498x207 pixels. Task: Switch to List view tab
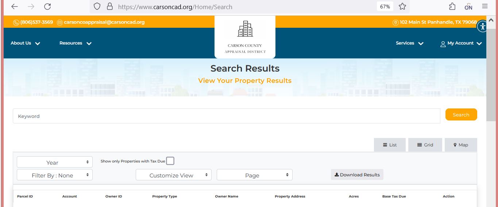pos(390,145)
